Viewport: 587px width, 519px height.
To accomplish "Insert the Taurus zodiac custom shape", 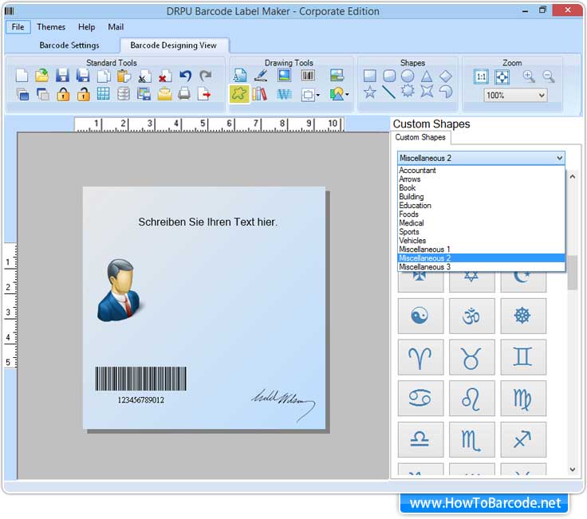I will [471, 357].
